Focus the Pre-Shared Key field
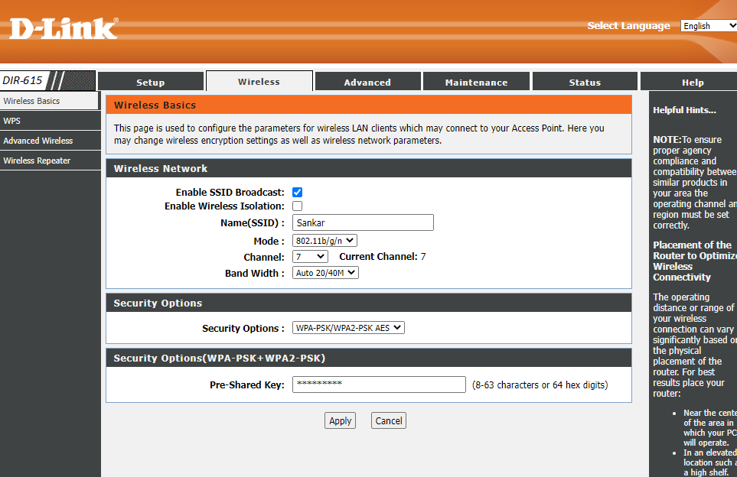The height and width of the screenshot is (477, 737). (379, 385)
